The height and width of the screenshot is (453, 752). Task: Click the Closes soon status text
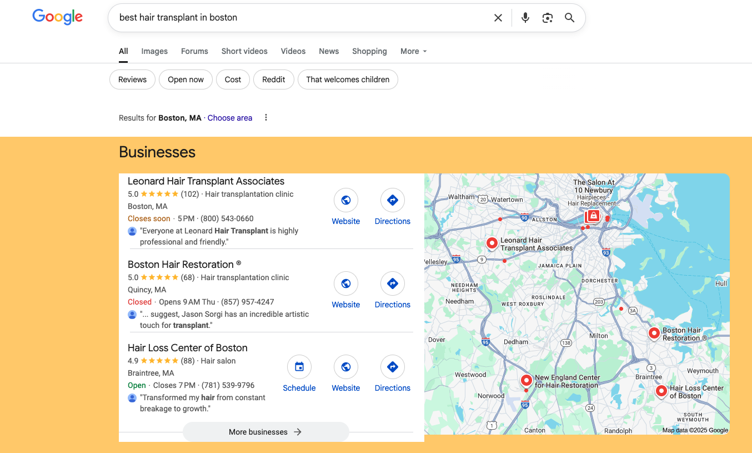coord(149,218)
